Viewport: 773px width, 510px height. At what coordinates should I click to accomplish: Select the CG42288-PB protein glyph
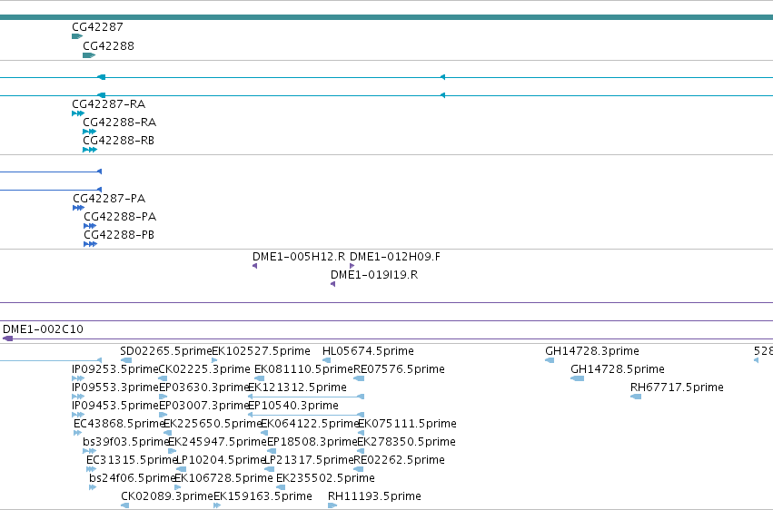(x=90, y=244)
